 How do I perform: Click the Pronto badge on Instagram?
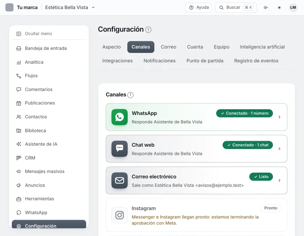pos(271,208)
